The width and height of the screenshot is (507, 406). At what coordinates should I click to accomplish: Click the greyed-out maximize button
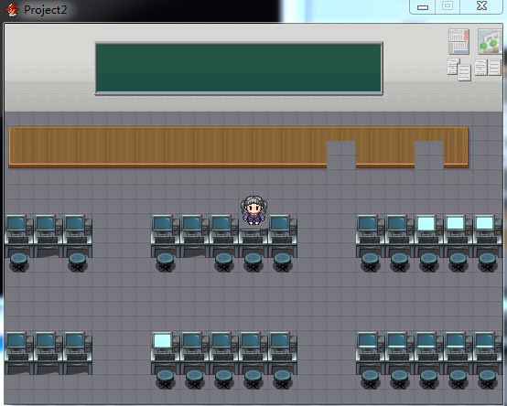[448, 6]
